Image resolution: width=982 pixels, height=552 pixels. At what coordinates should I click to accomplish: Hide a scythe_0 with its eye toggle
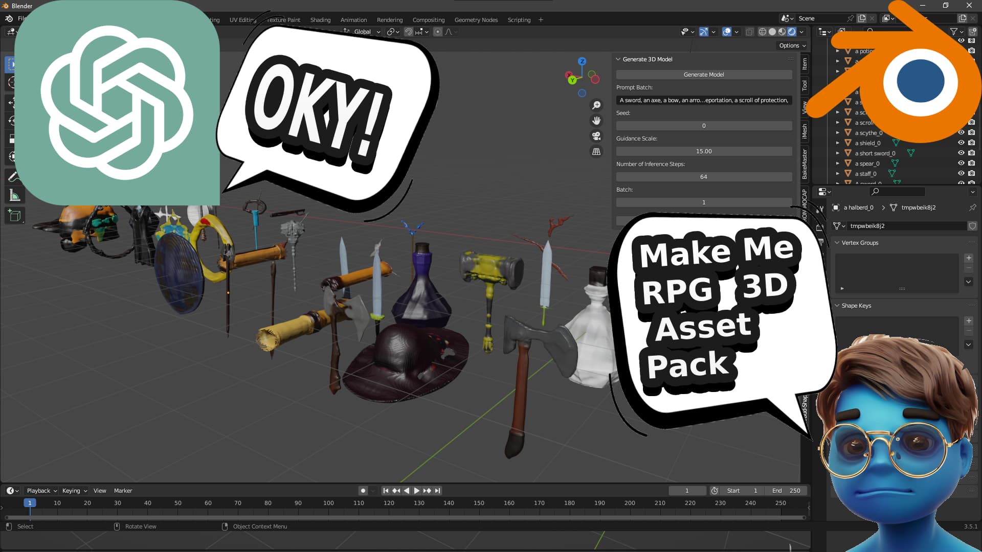pos(961,132)
